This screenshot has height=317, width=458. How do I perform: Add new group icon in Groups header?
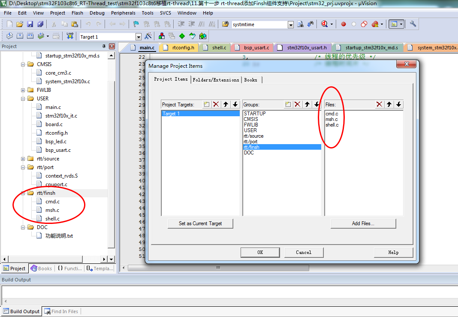tap(288, 104)
